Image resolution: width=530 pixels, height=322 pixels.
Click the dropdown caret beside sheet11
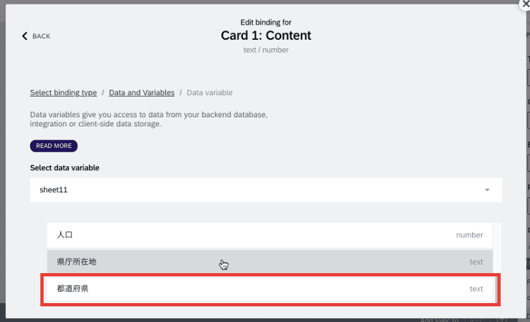coord(487,190)
